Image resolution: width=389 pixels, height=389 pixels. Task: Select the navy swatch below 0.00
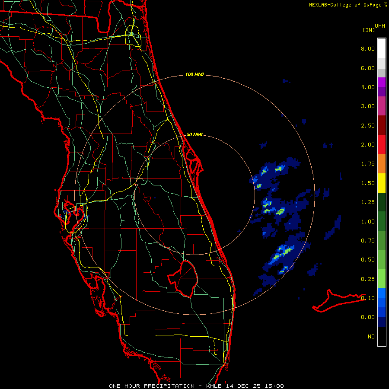point(382,322)
